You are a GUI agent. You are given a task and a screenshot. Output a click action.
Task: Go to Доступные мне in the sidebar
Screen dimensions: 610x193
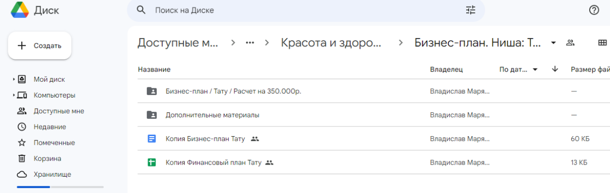coord(51,111)
